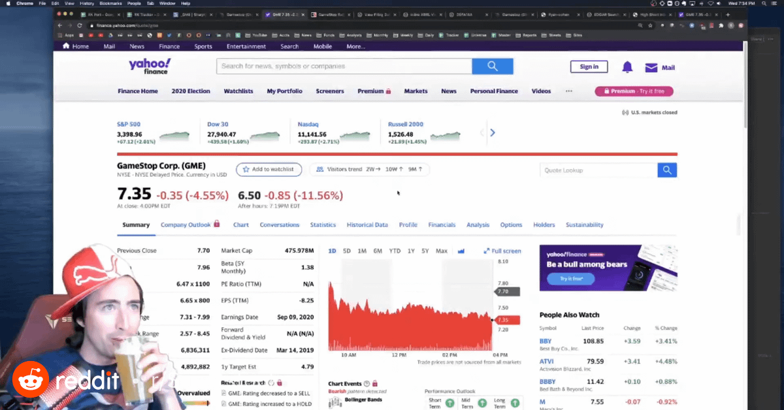Screen dimensions: 784x410
Task: Click the Chart Events help question icon
Action: tap(367, 383)
